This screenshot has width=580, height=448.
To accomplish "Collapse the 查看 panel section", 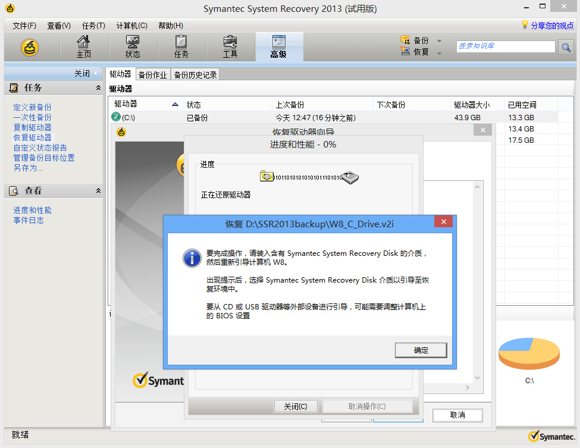I will click(98, 191).
